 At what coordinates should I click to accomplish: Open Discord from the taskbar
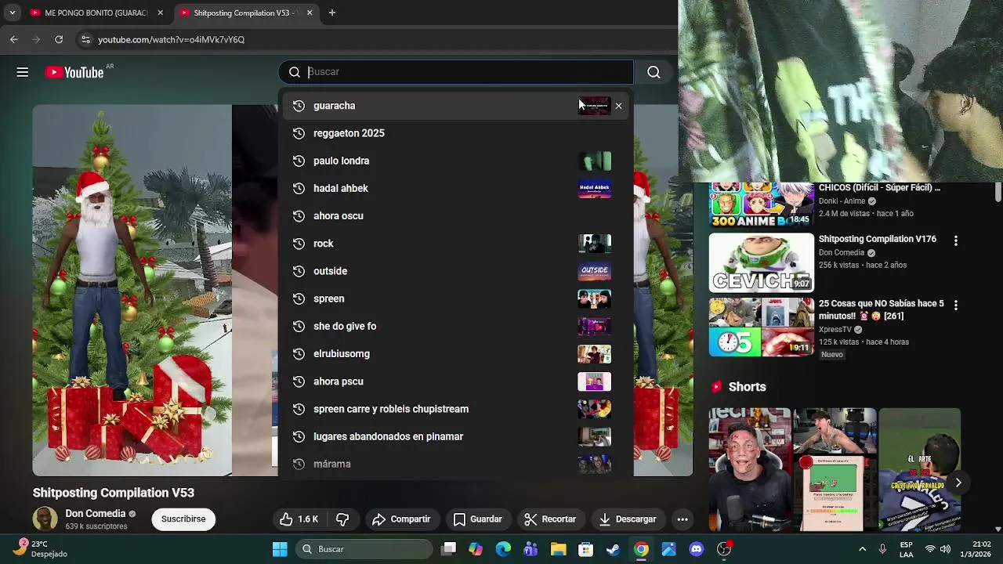697,549
